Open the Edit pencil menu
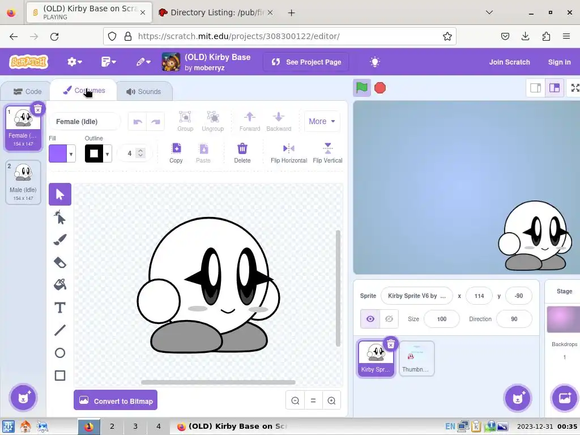Viewport: 580px width, 435px height. (143, 62)
